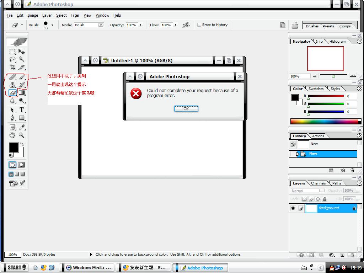364x273 pixels.
Task: Switch to the Channels tab
Action: (x=318, y=183)
